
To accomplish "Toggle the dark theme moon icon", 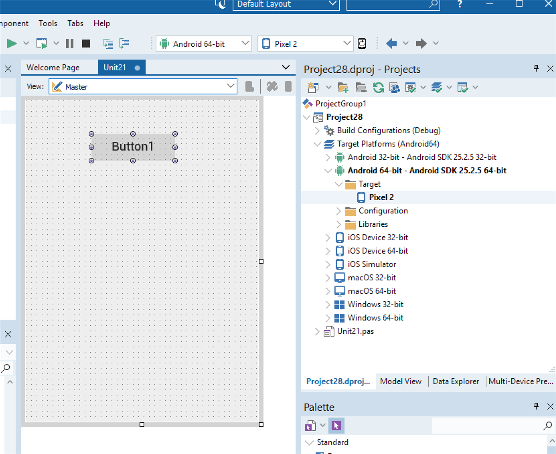I will point(221,4).
